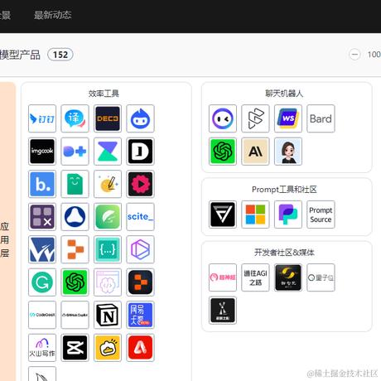
Task: Open the 火山写作 icon
Action: (42, 348)
